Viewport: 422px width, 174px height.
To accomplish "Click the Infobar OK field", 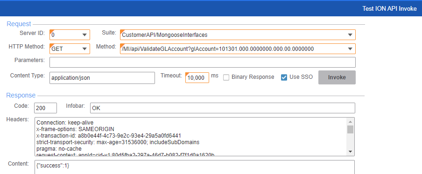I will (223, 108).
